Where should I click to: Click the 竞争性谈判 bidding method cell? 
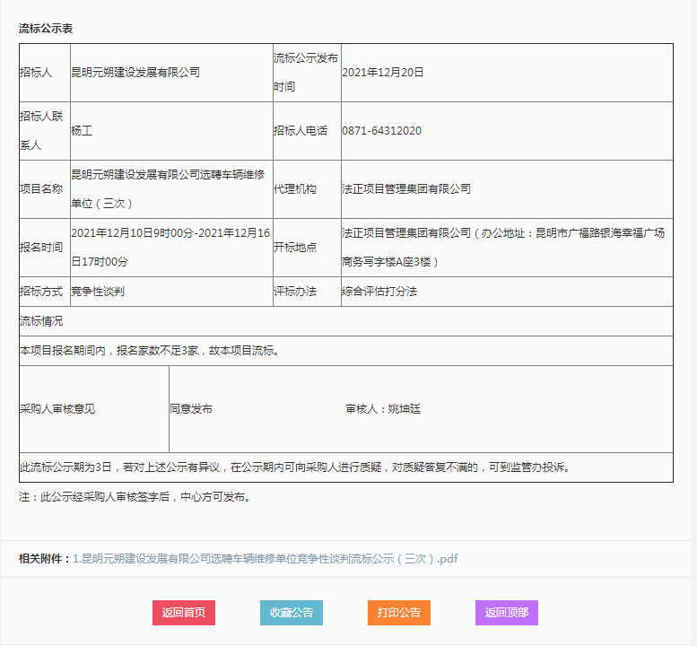tap(98, 292)
